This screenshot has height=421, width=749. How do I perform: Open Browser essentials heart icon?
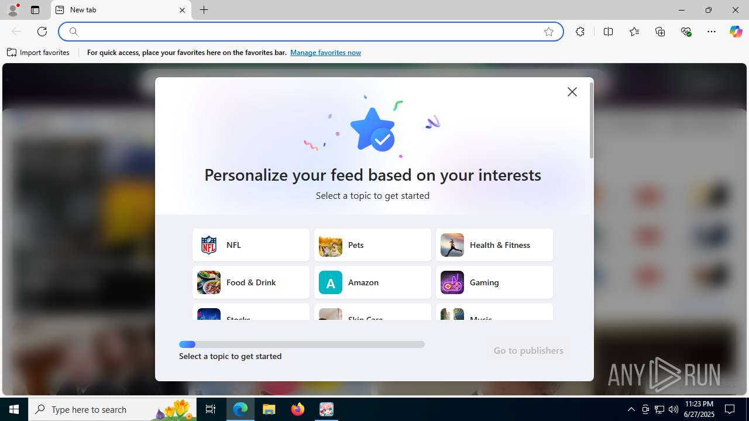tap(686, 32)
